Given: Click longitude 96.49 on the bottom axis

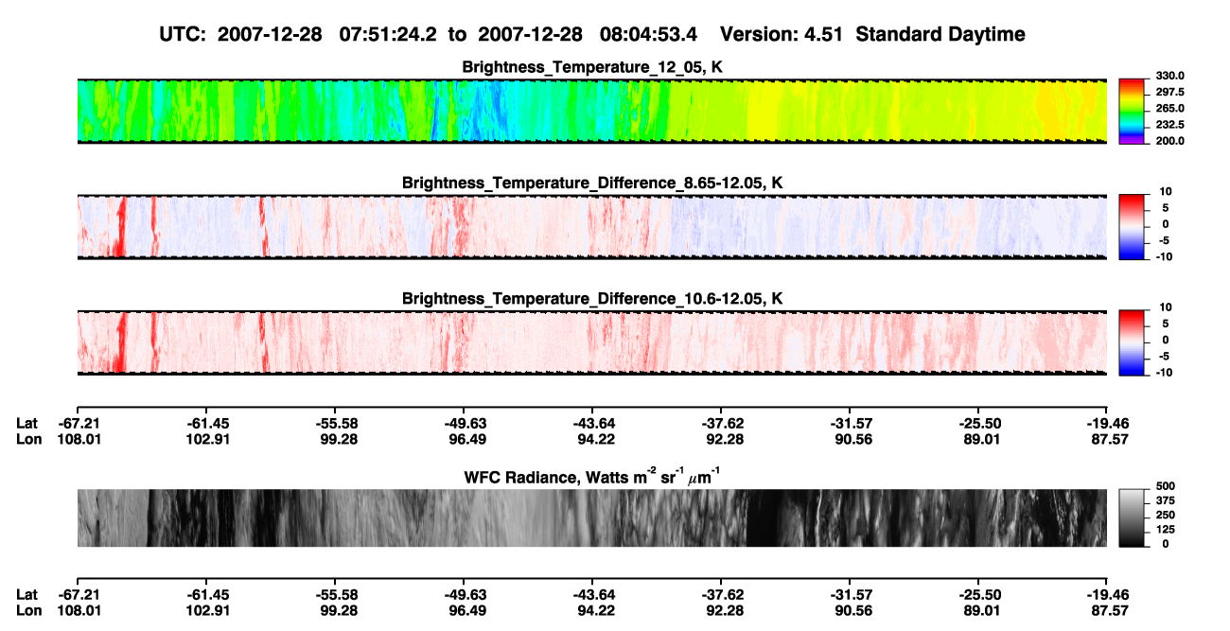Looking at the screenshot, I should click(x=465, y=611).
